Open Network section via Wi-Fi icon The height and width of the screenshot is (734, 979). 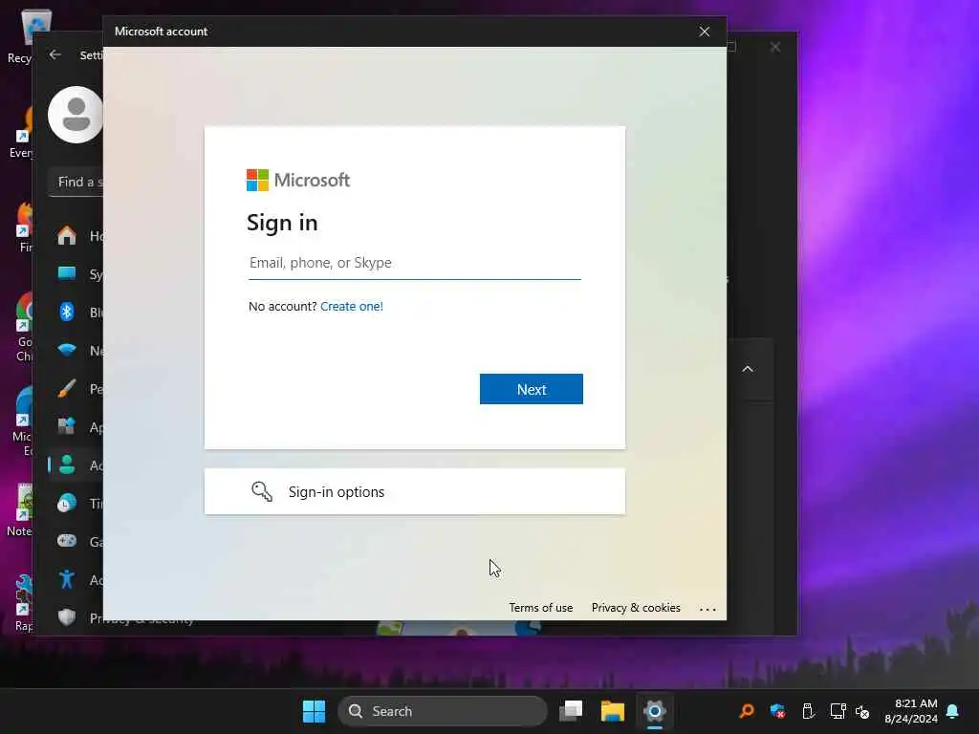(67, 350)
